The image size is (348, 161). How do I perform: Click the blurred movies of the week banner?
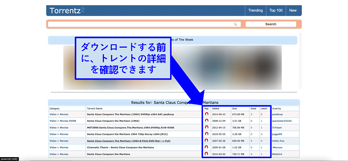pyautogui.click(x=172, y=68)
